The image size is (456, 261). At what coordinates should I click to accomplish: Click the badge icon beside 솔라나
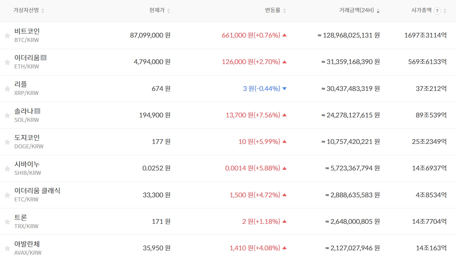37,111
